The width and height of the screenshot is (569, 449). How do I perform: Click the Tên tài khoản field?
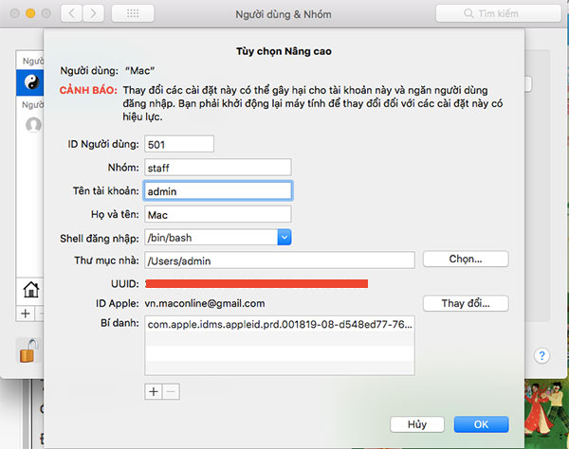(216, 190)
